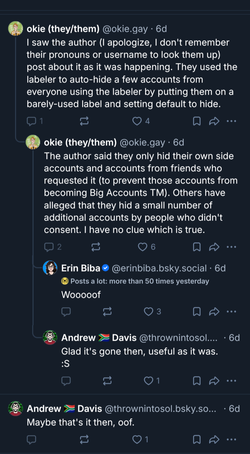Viewport: 250px width, 454px height.
Task: Share okie's second post about consent
Action: pyautogui.click(x=214, y=247)
